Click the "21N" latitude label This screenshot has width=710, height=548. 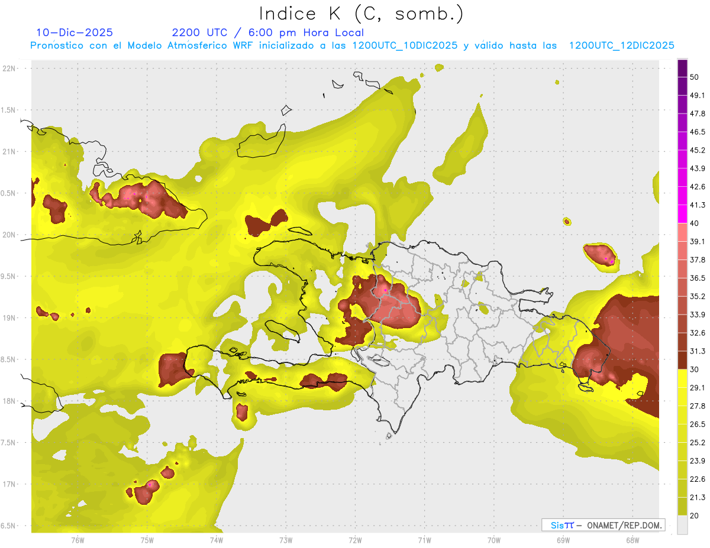pos(9,151)
